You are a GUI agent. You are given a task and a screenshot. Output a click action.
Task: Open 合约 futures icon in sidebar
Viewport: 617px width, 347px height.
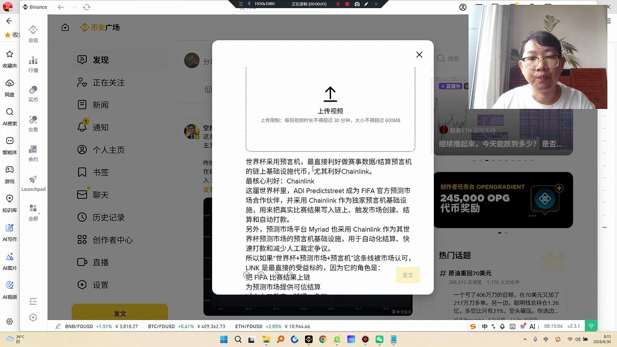[x=33, y=153]
